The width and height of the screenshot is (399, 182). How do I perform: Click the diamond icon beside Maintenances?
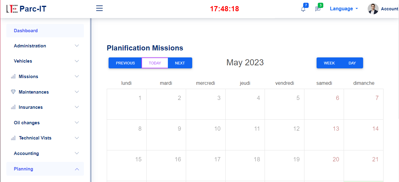pyautogui.click(x=13, y=92)
